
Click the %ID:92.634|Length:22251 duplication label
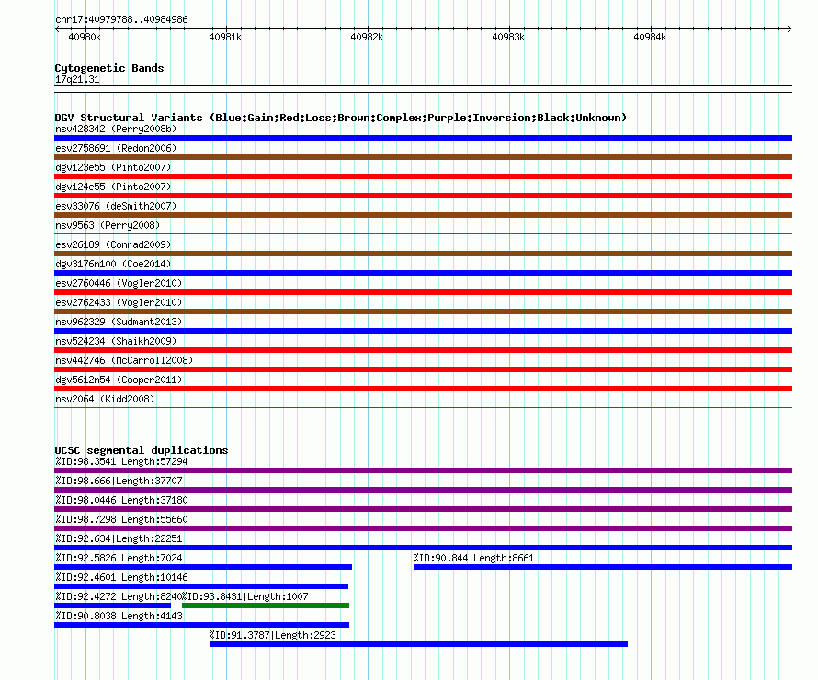click(119, 538)
